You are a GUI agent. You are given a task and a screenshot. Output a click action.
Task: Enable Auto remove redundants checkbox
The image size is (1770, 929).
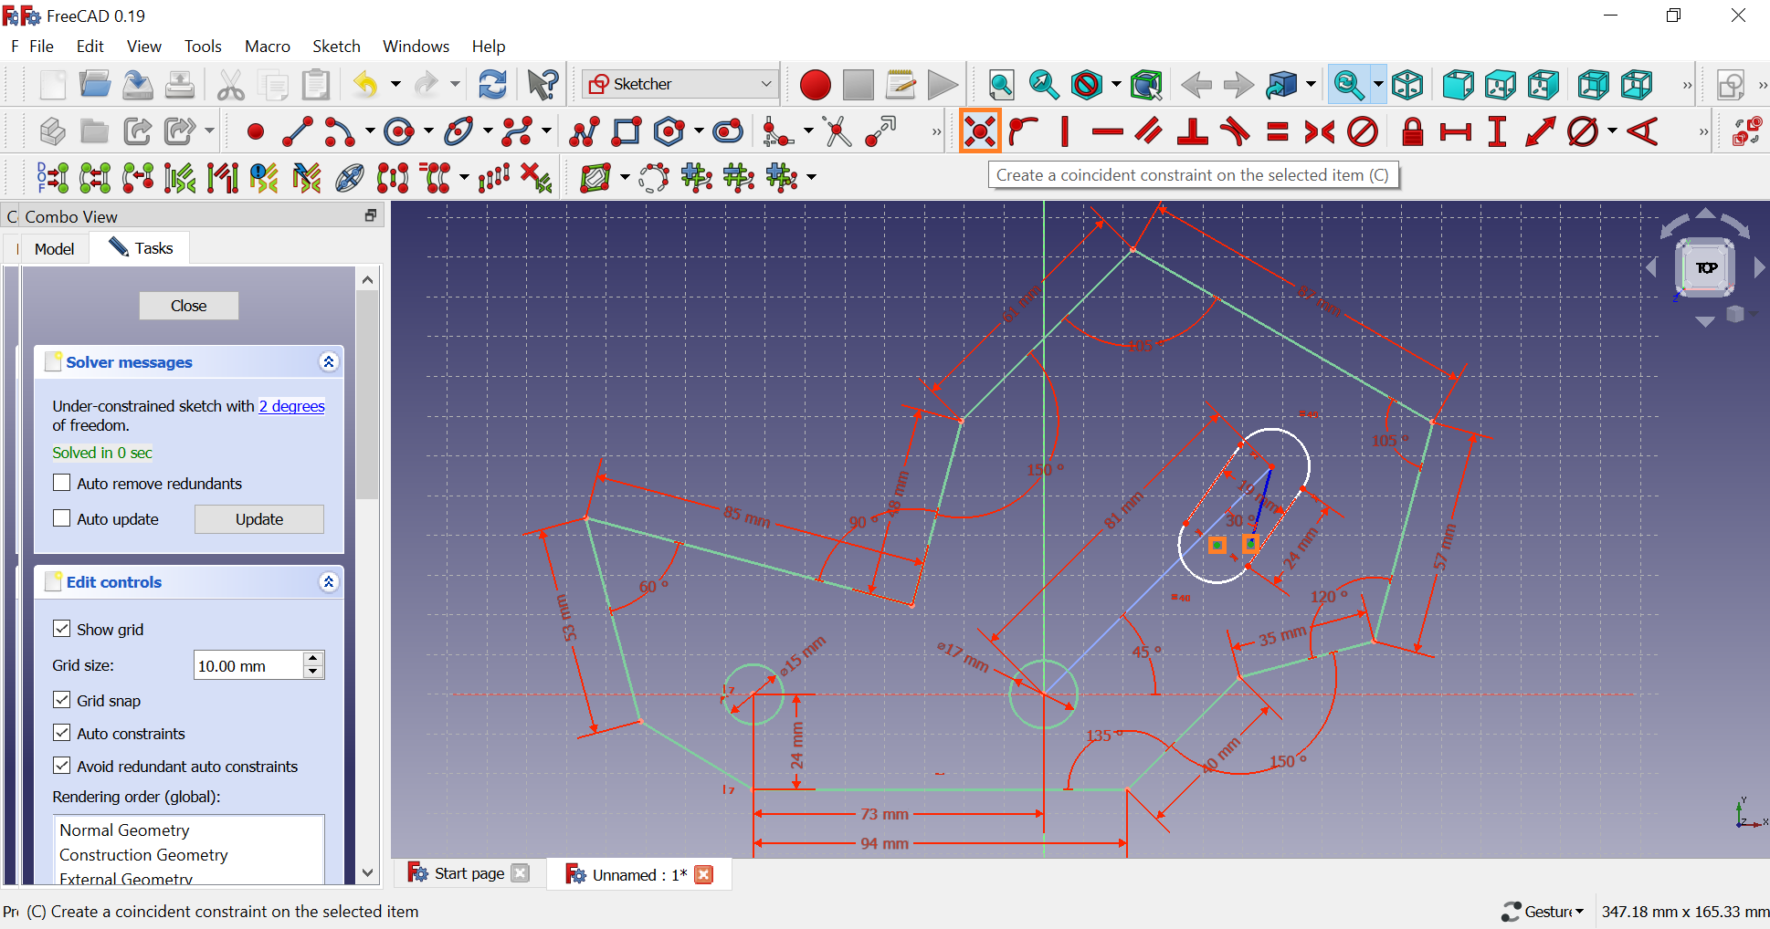click(62, 483)
